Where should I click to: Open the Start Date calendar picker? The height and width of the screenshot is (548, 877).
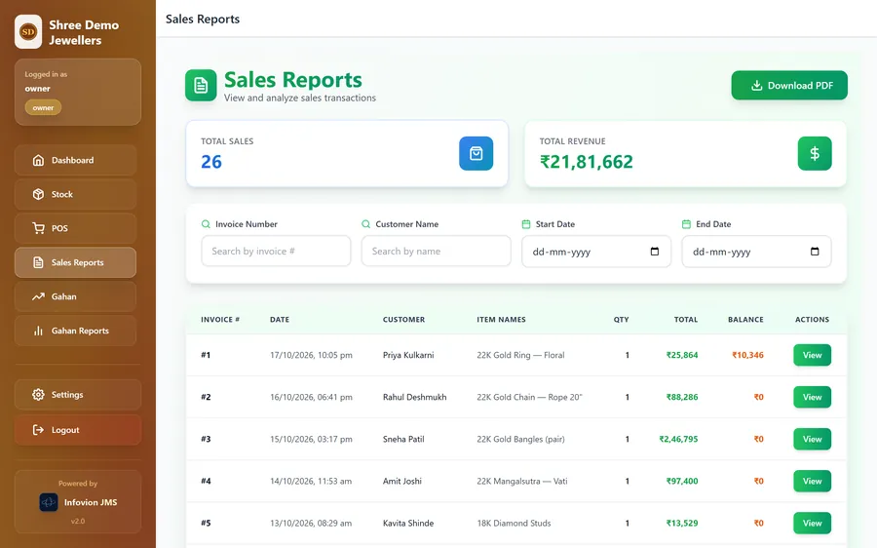point(655,252)
